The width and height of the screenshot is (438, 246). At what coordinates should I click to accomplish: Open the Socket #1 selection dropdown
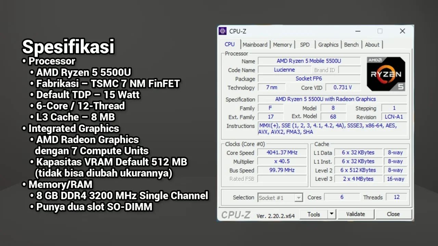coord(280,197)
